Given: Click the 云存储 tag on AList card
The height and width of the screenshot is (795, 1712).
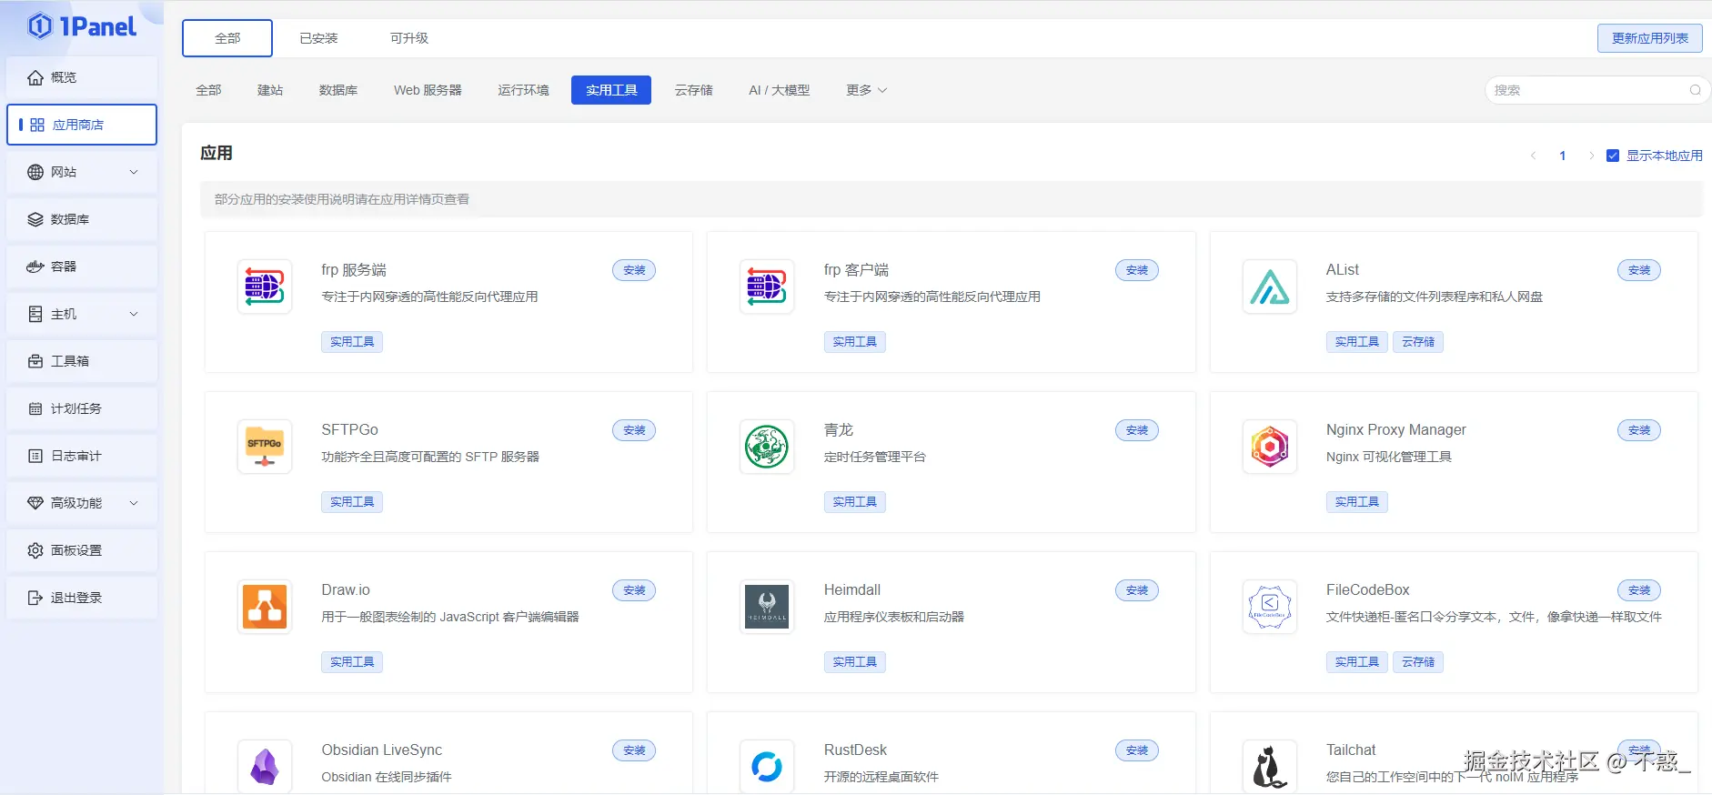Looking at the screenshot, I should point(1418,342).
